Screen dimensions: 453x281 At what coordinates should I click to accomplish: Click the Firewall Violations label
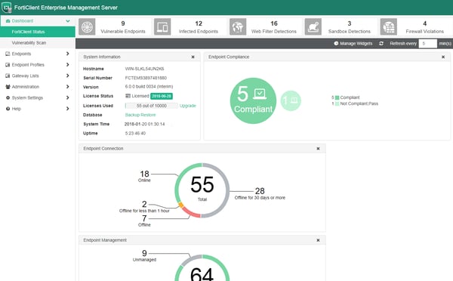(424, 31)
